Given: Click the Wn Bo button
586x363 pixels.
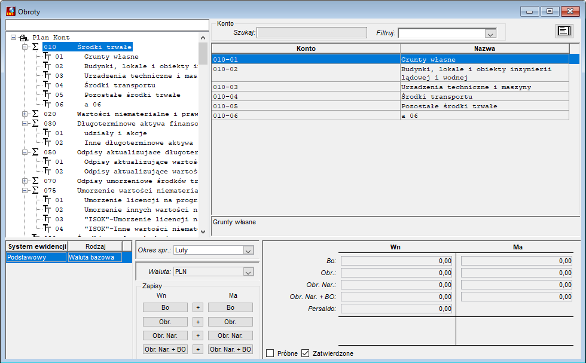Looking at the screenshot, I should (x=165, y=307).
